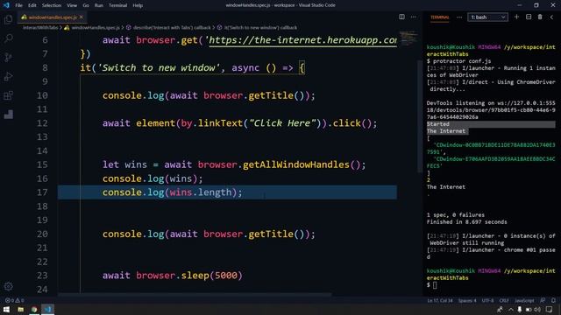Screen dimensions: 561x315
Task: Follow the herokuapp URL link on line 6
Action: tap(302, 40)
